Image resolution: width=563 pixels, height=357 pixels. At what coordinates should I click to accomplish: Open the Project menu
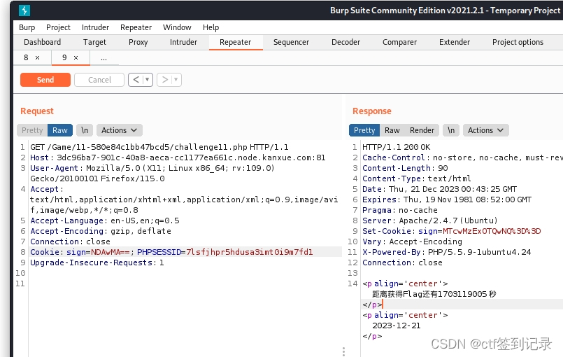pos(58,27)
